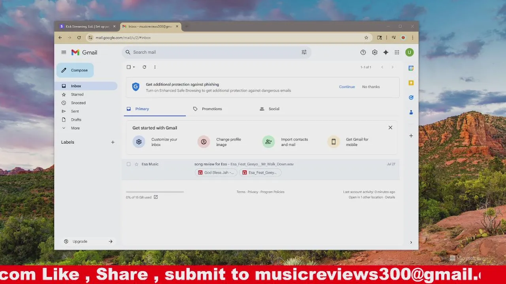The image size is (506, 284).
Task: Click the Search mail field
Action: coord(216,52)
